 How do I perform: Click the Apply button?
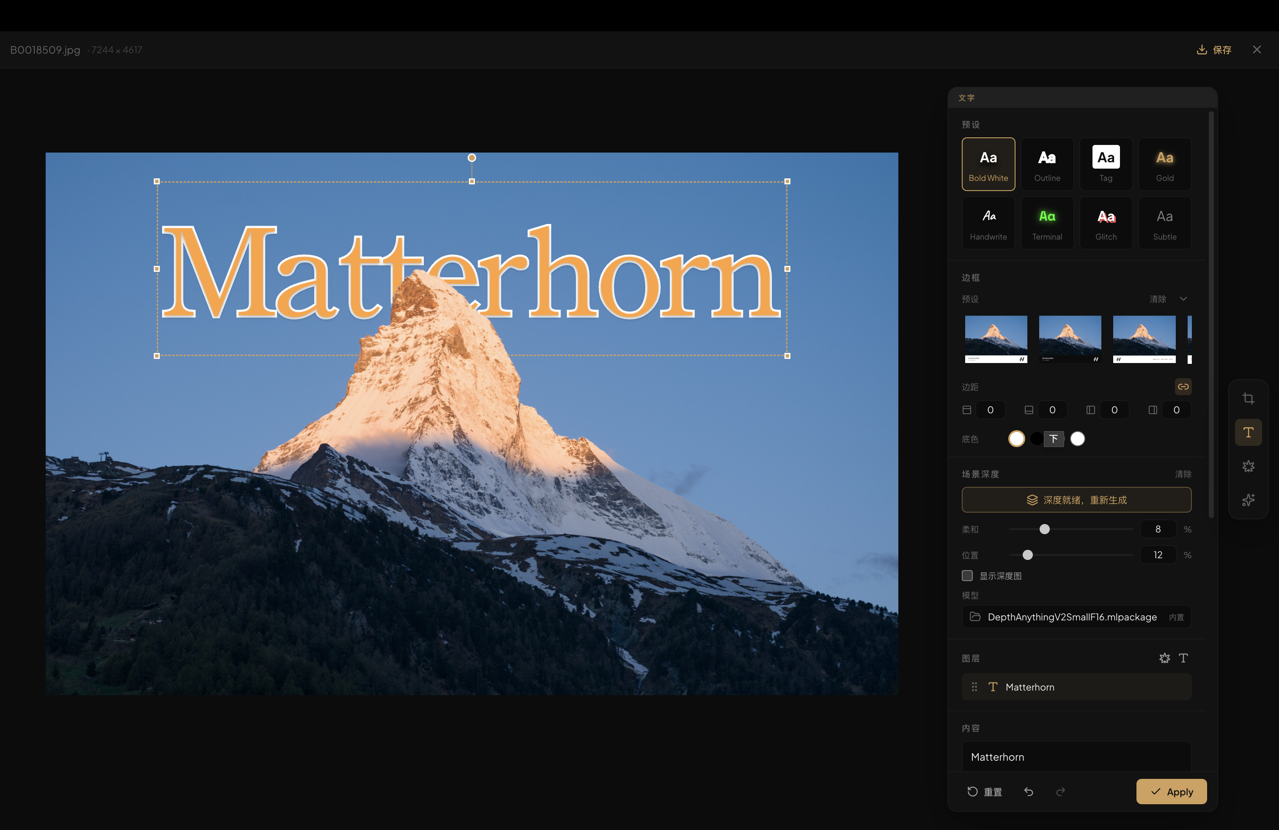tap(1171, 792)
